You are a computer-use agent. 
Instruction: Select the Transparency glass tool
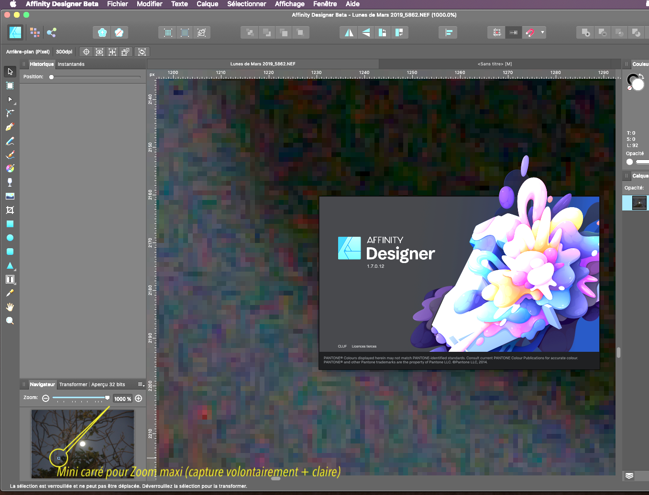click(x=10, y=182)
